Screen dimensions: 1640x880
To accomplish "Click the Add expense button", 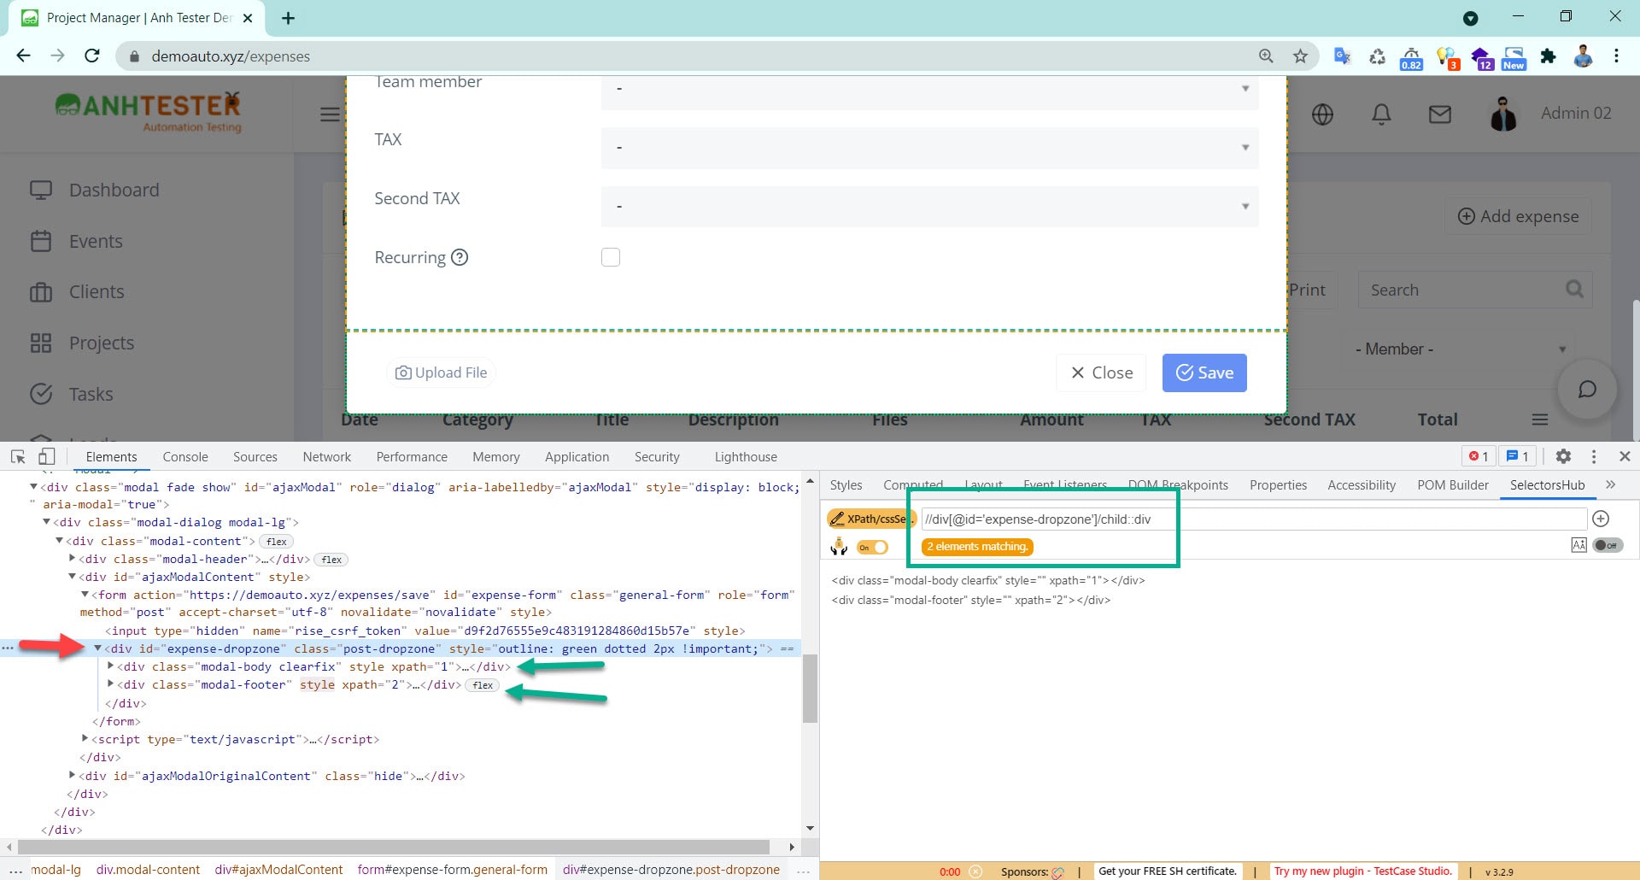I will [1518, 216].
